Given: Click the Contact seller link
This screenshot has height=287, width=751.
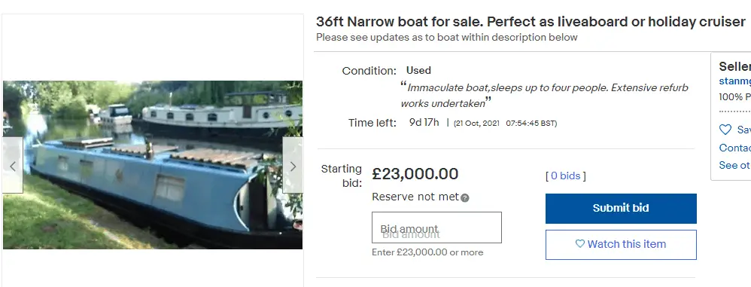Looking at the screenshot, I should coord(734,148).
